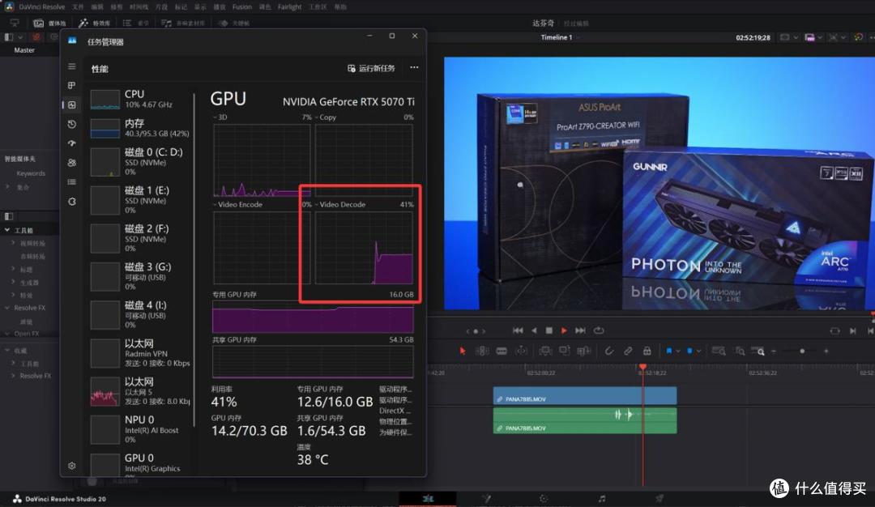The image size is (875, 507).
Task: Click the Effects Library magic wand icon
Action: (x=83, y=23)
